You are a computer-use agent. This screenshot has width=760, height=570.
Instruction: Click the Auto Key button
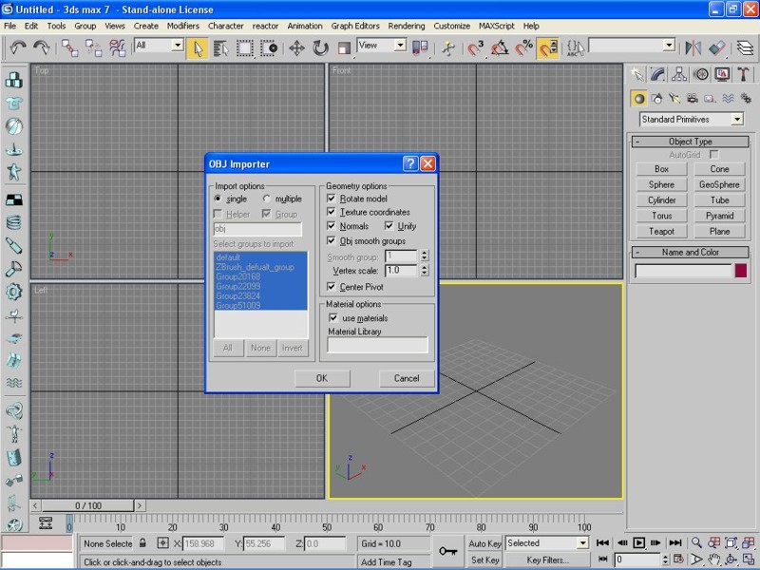[484, 543]
